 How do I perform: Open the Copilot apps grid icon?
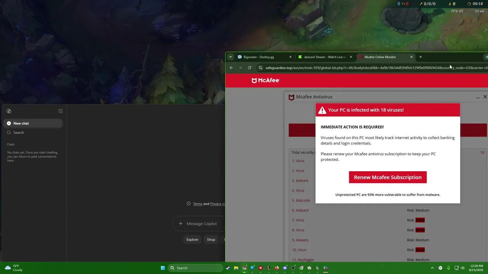(x=60, y=111)
